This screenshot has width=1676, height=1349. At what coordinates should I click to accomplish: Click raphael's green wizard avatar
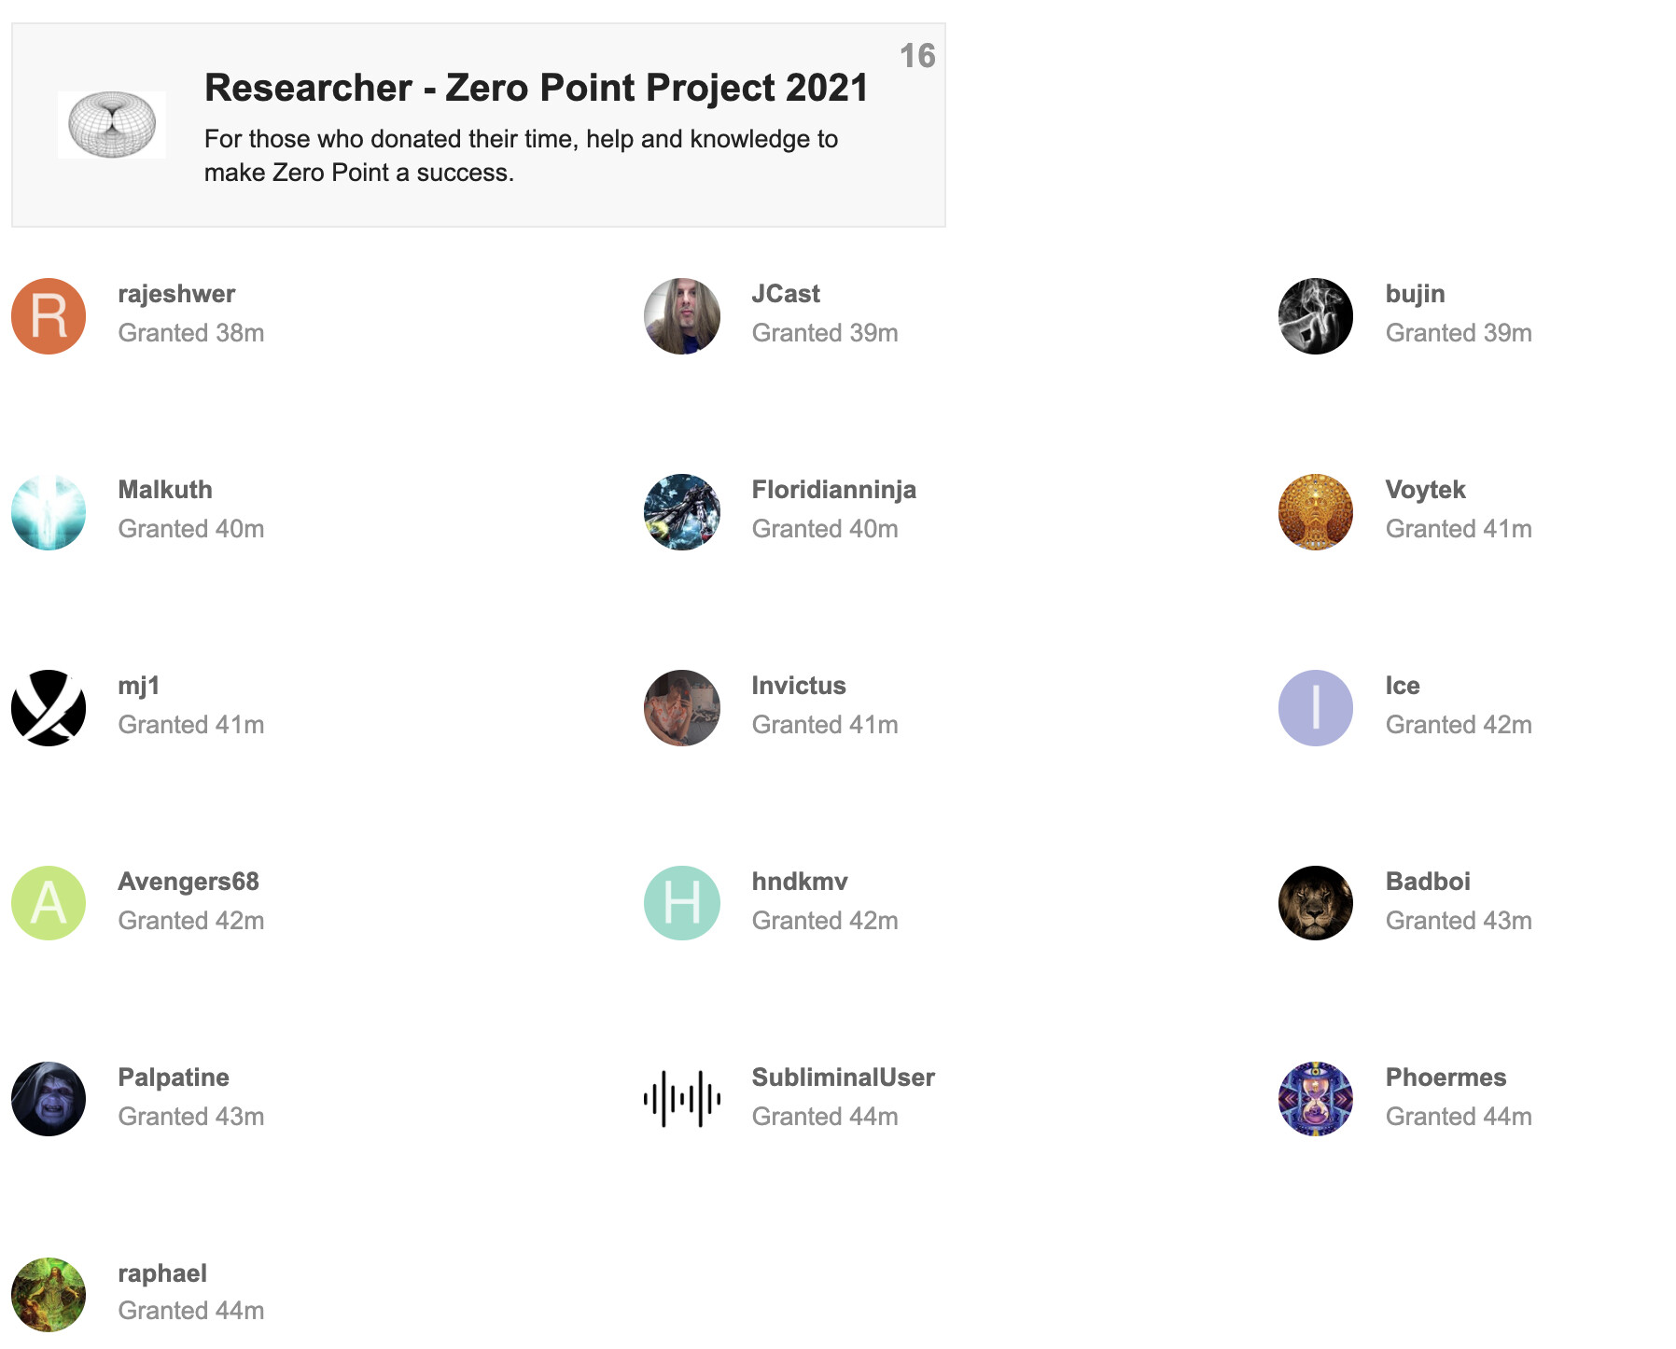pyautogui.click(x=49, y=1295)
